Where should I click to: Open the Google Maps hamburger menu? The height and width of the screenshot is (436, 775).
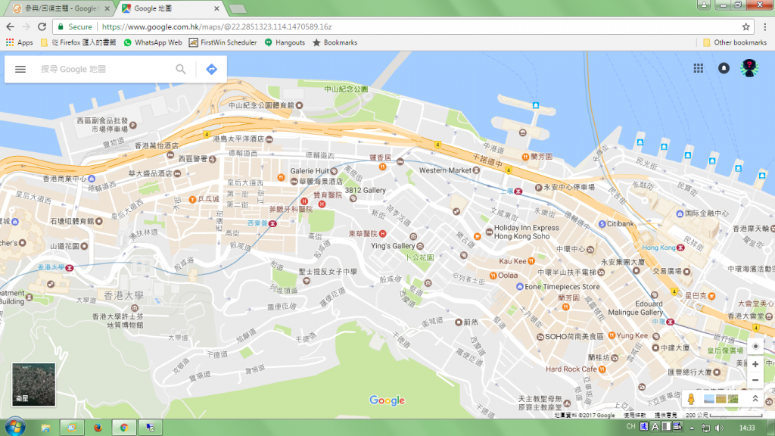pyautogui.click(x=20, y=69)
